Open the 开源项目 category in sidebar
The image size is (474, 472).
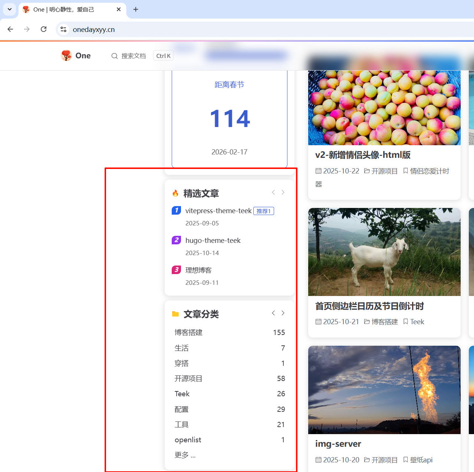188,378
